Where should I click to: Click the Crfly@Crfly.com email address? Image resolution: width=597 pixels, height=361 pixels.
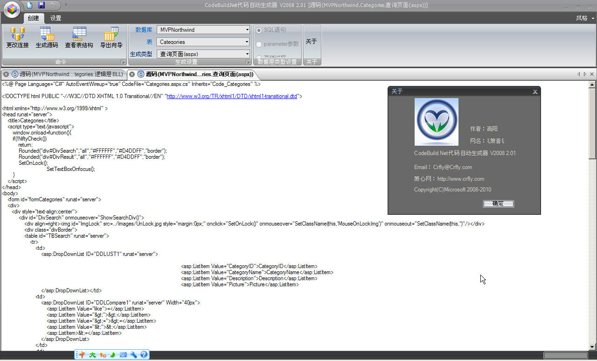pos(452,167)
